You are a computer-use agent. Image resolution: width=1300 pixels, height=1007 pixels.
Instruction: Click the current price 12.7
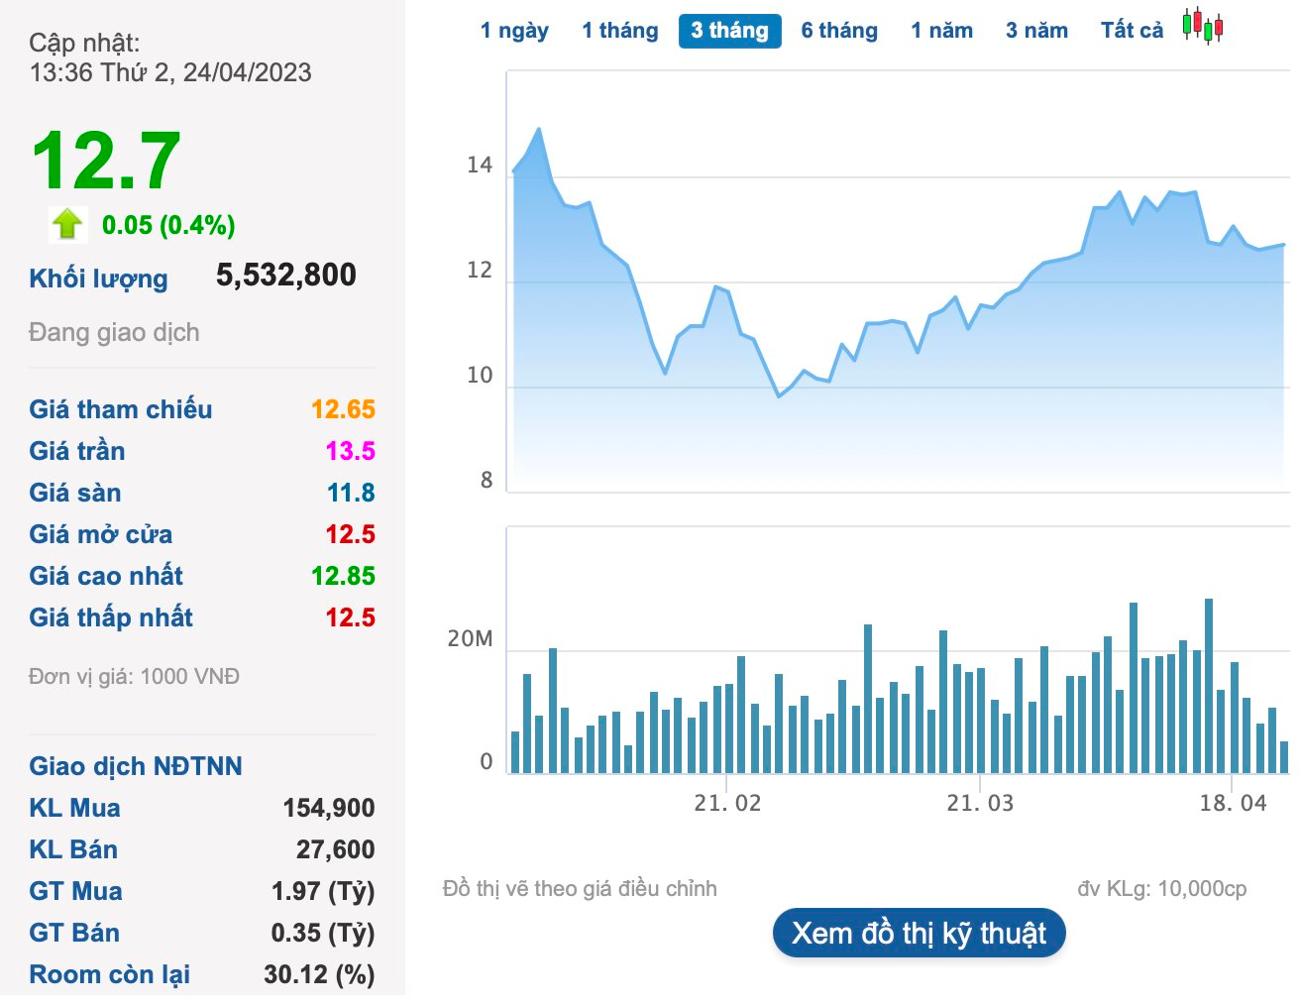106,161
